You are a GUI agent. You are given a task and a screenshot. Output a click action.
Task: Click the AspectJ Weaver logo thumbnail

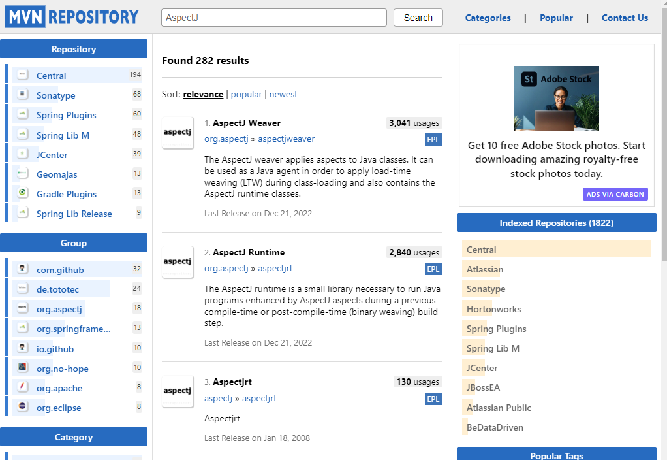(178, 133)
